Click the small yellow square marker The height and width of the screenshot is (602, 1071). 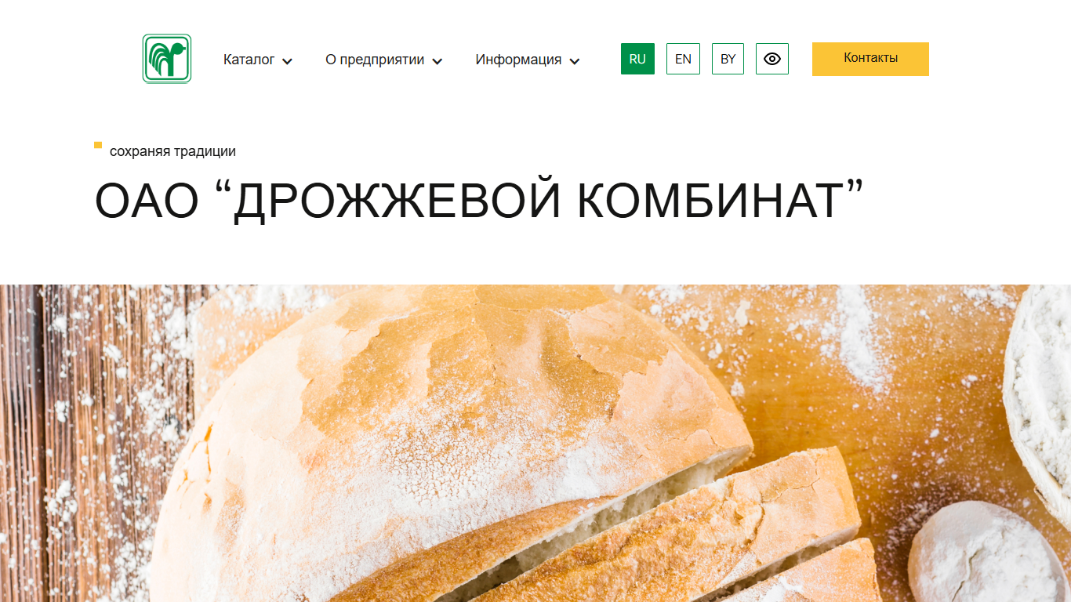[x=98, y=145]
